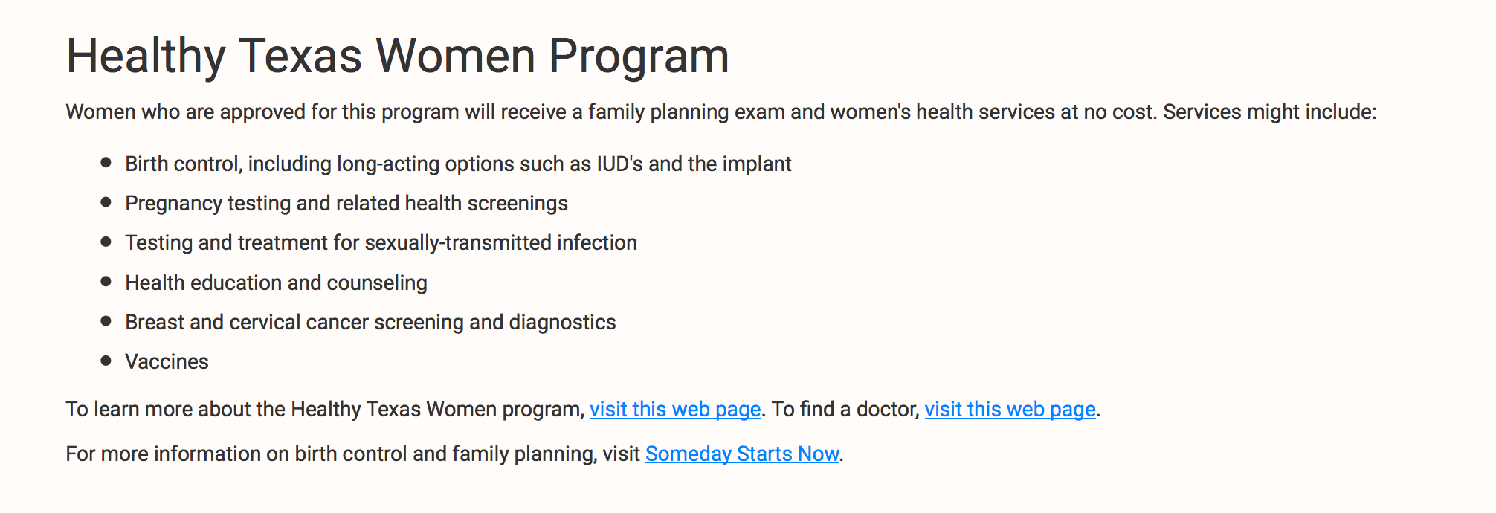Click the bullet beside Breast and cervical cancer
The height and width of the screenshot is (513, 1496).
tap(106, 320)
